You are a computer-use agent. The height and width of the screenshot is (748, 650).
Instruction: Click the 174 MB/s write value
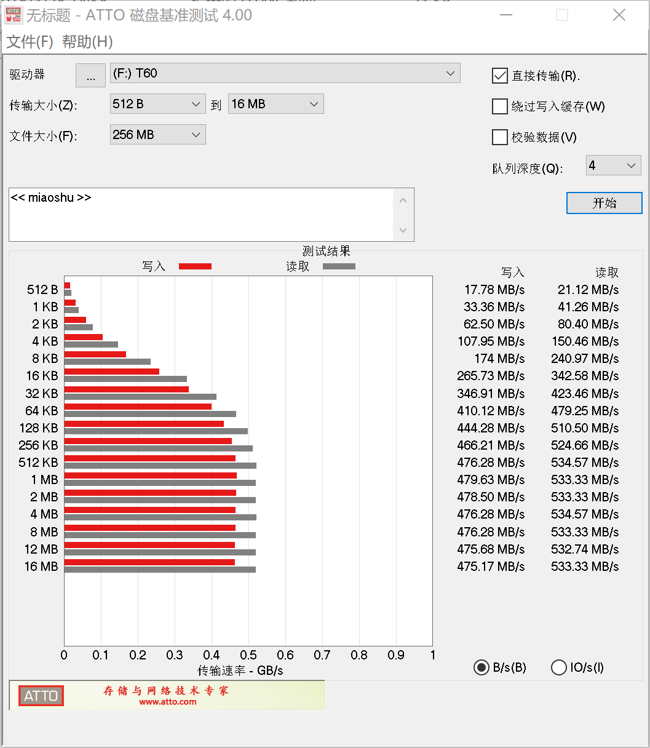(x=500, y=359)
